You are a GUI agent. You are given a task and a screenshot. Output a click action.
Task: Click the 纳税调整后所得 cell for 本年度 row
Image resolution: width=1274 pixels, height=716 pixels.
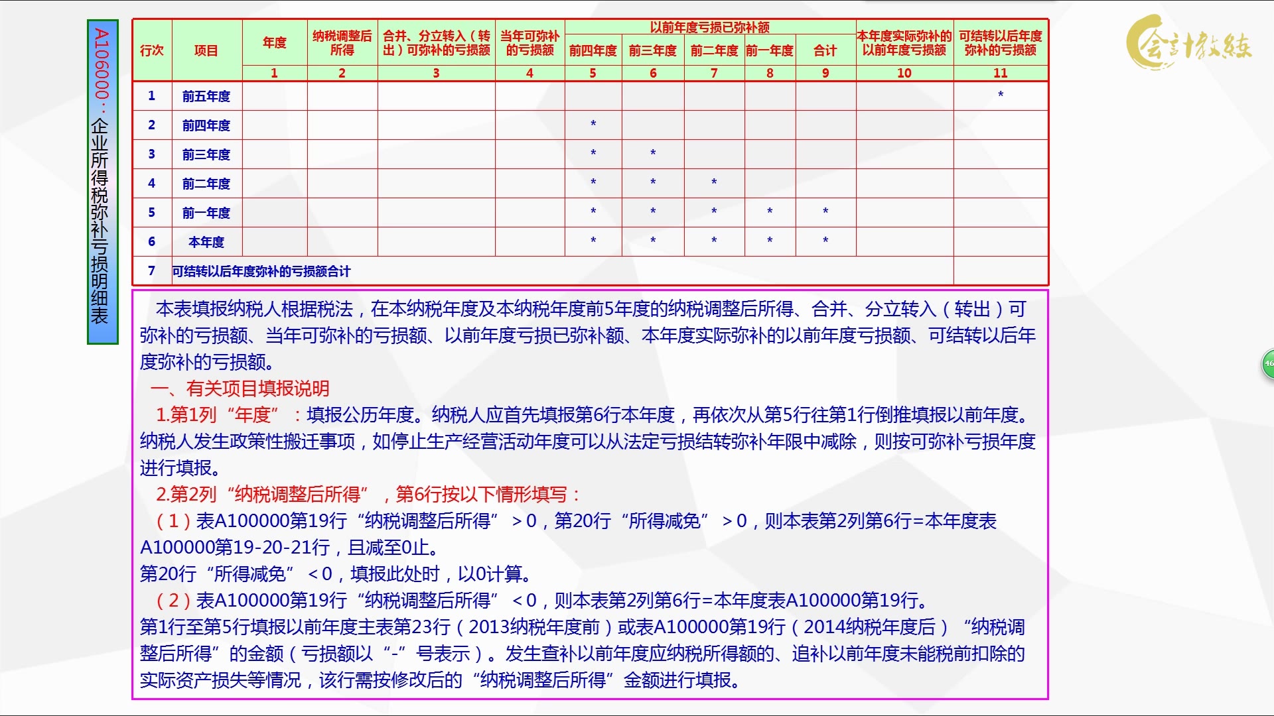click(x=342, y=242)
